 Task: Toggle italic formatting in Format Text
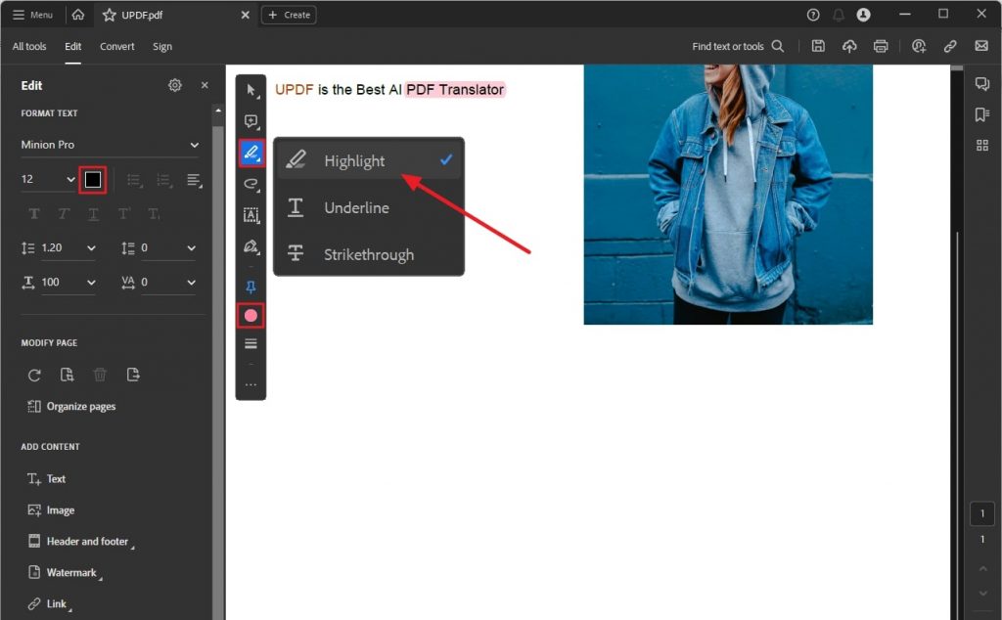point(65,213)
